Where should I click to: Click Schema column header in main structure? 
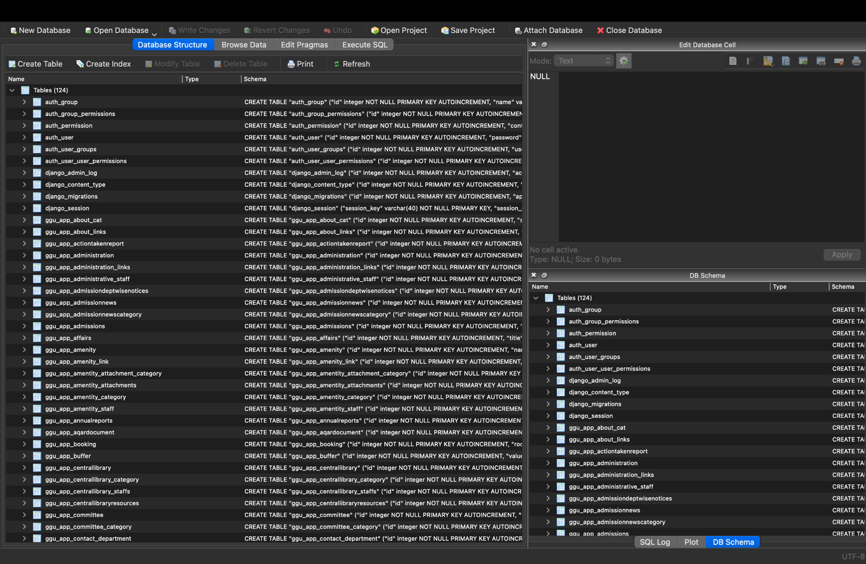click(x=382, y=79)
